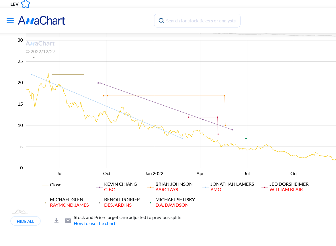Viewport: 336px width, 246px height.
Task: Click the orange Barclays target point at 10
Action: point(225,126)
